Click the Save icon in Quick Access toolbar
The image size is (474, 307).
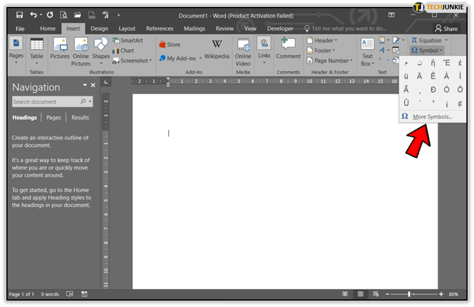(20, 15)
